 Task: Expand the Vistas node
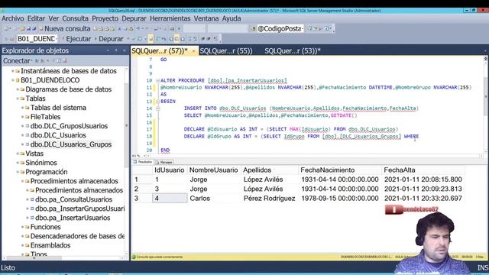click(x=18, y=154)
